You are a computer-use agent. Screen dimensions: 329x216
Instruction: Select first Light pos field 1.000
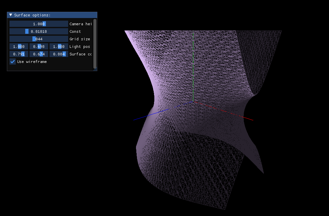point(19,47)
